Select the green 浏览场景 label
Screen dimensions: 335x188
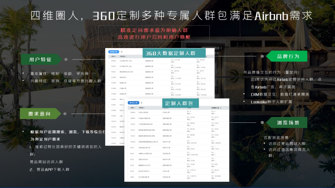(x=287, y=122)
